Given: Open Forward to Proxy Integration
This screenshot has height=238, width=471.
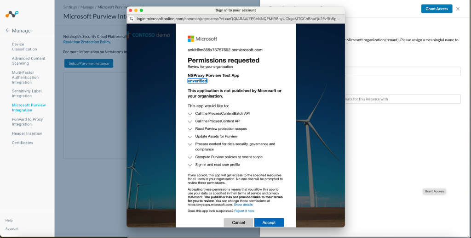Looking at the screenshot, I should coord(27,122).
